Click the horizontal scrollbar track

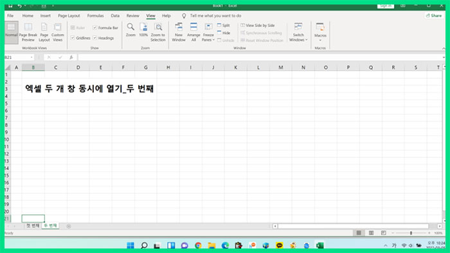click(354, 226)
